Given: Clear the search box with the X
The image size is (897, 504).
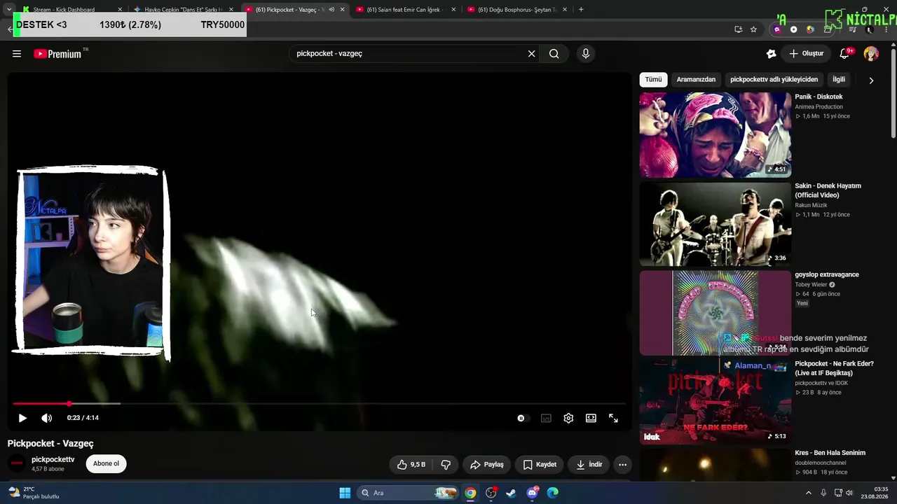Looking at the screenshot, I should (531, 54).
